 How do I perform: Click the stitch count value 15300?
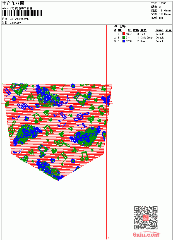pyautogui.click(x=163, y=3)
